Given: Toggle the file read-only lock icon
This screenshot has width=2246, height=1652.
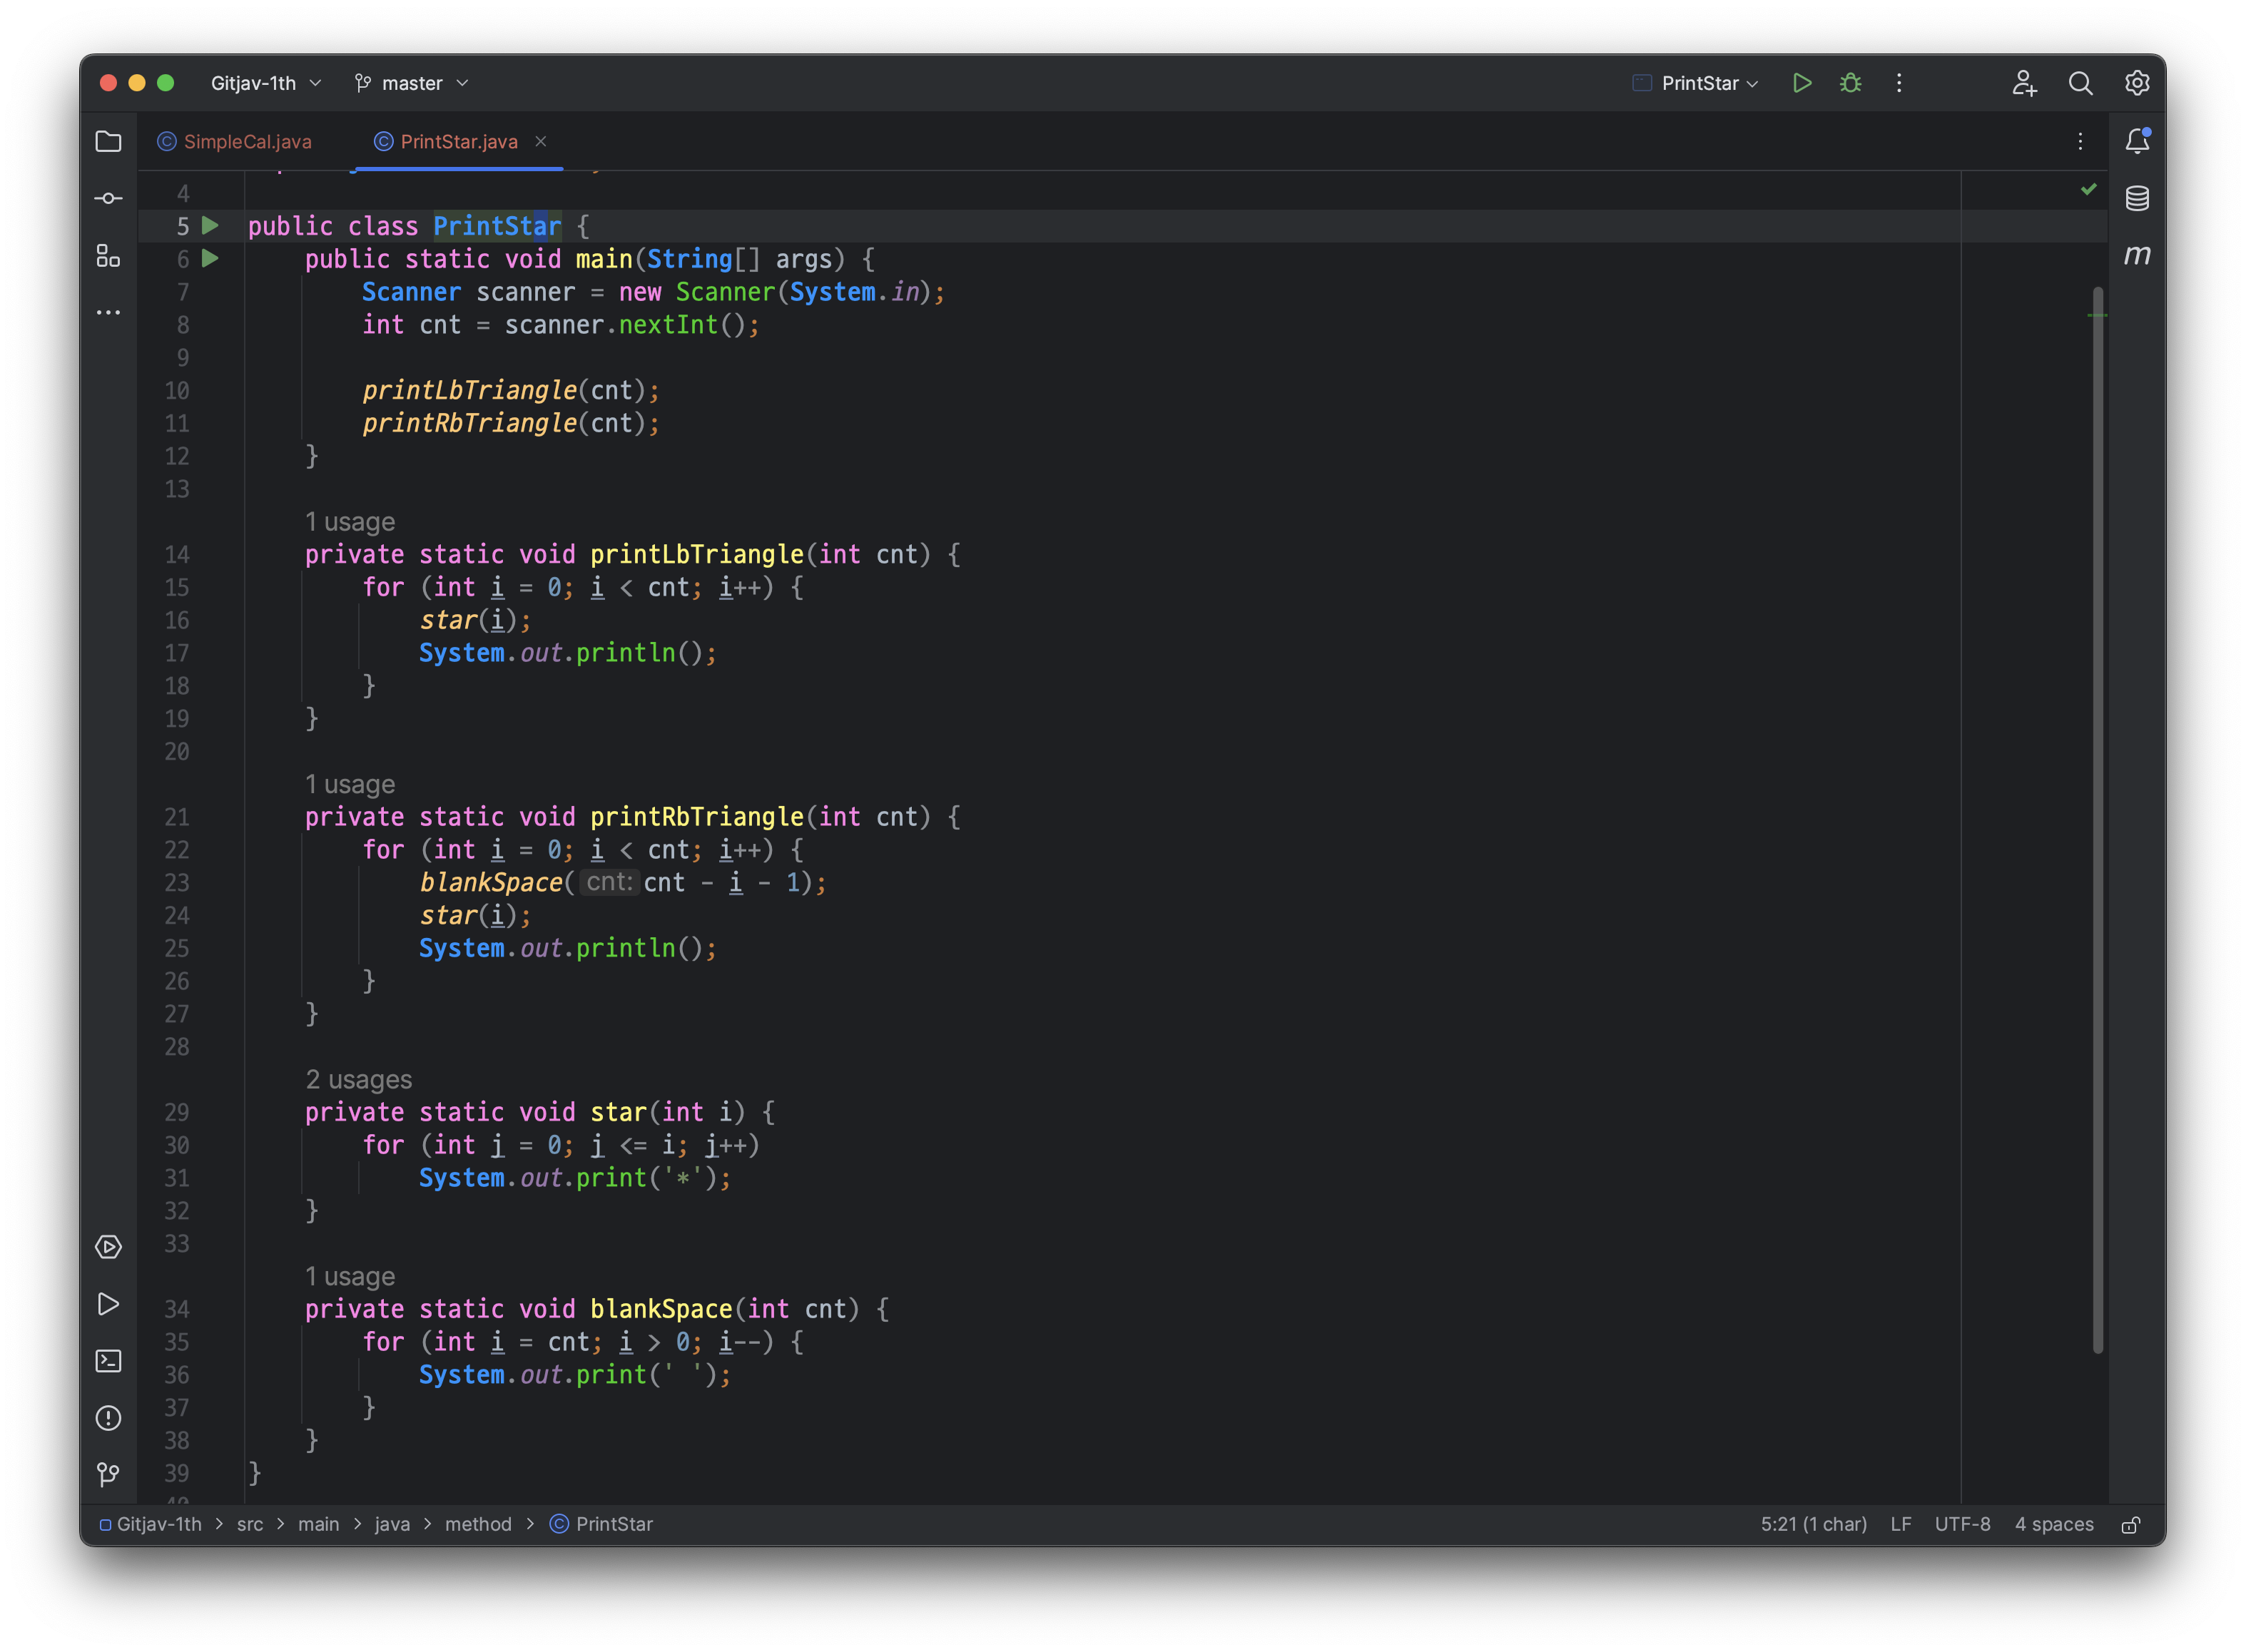Looking at the screenshot, I should click(2130, 1525).
